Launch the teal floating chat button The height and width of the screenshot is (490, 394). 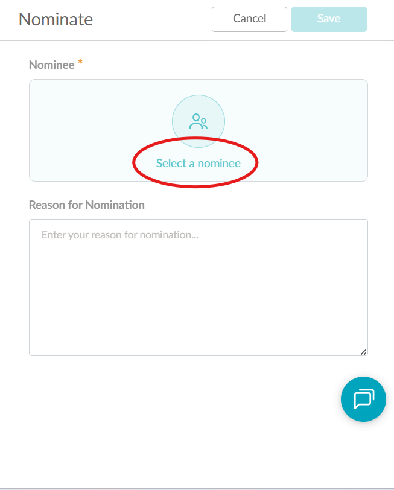point(363,399)
